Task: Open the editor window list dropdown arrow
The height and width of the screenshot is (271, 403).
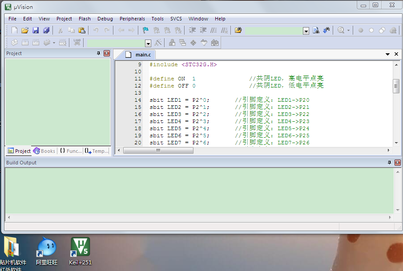Action: (387, 54)
